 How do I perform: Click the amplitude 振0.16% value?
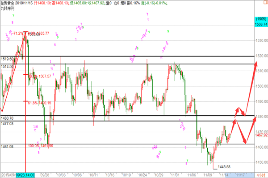133,3
